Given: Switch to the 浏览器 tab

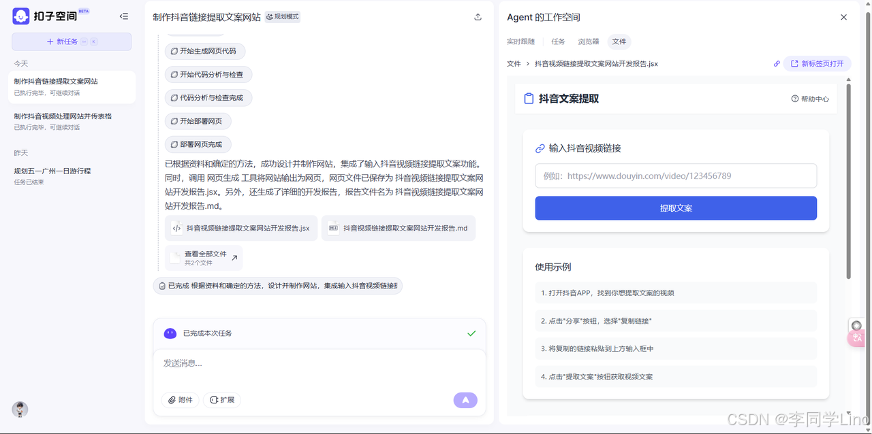Looking at the screenshot, I should pyautogui.click(x=589, y=41).
